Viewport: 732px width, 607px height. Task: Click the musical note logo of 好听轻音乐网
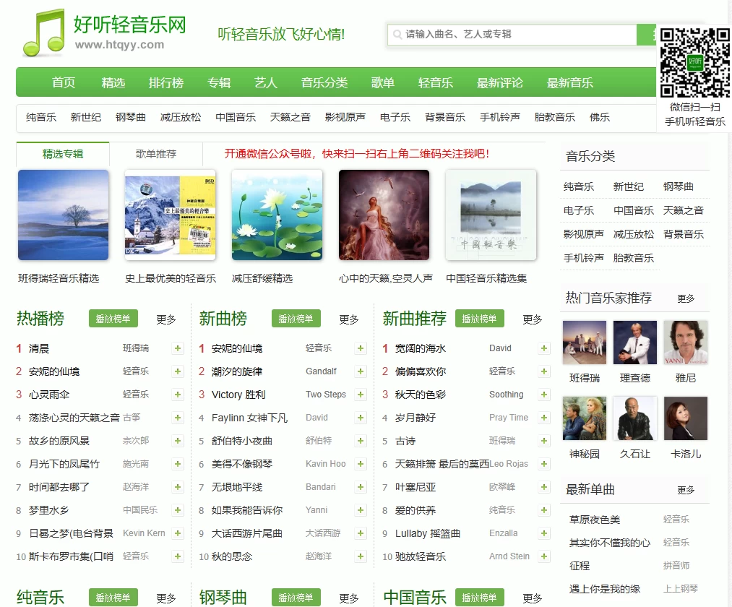pyautogui.click(x=40, y=33)
